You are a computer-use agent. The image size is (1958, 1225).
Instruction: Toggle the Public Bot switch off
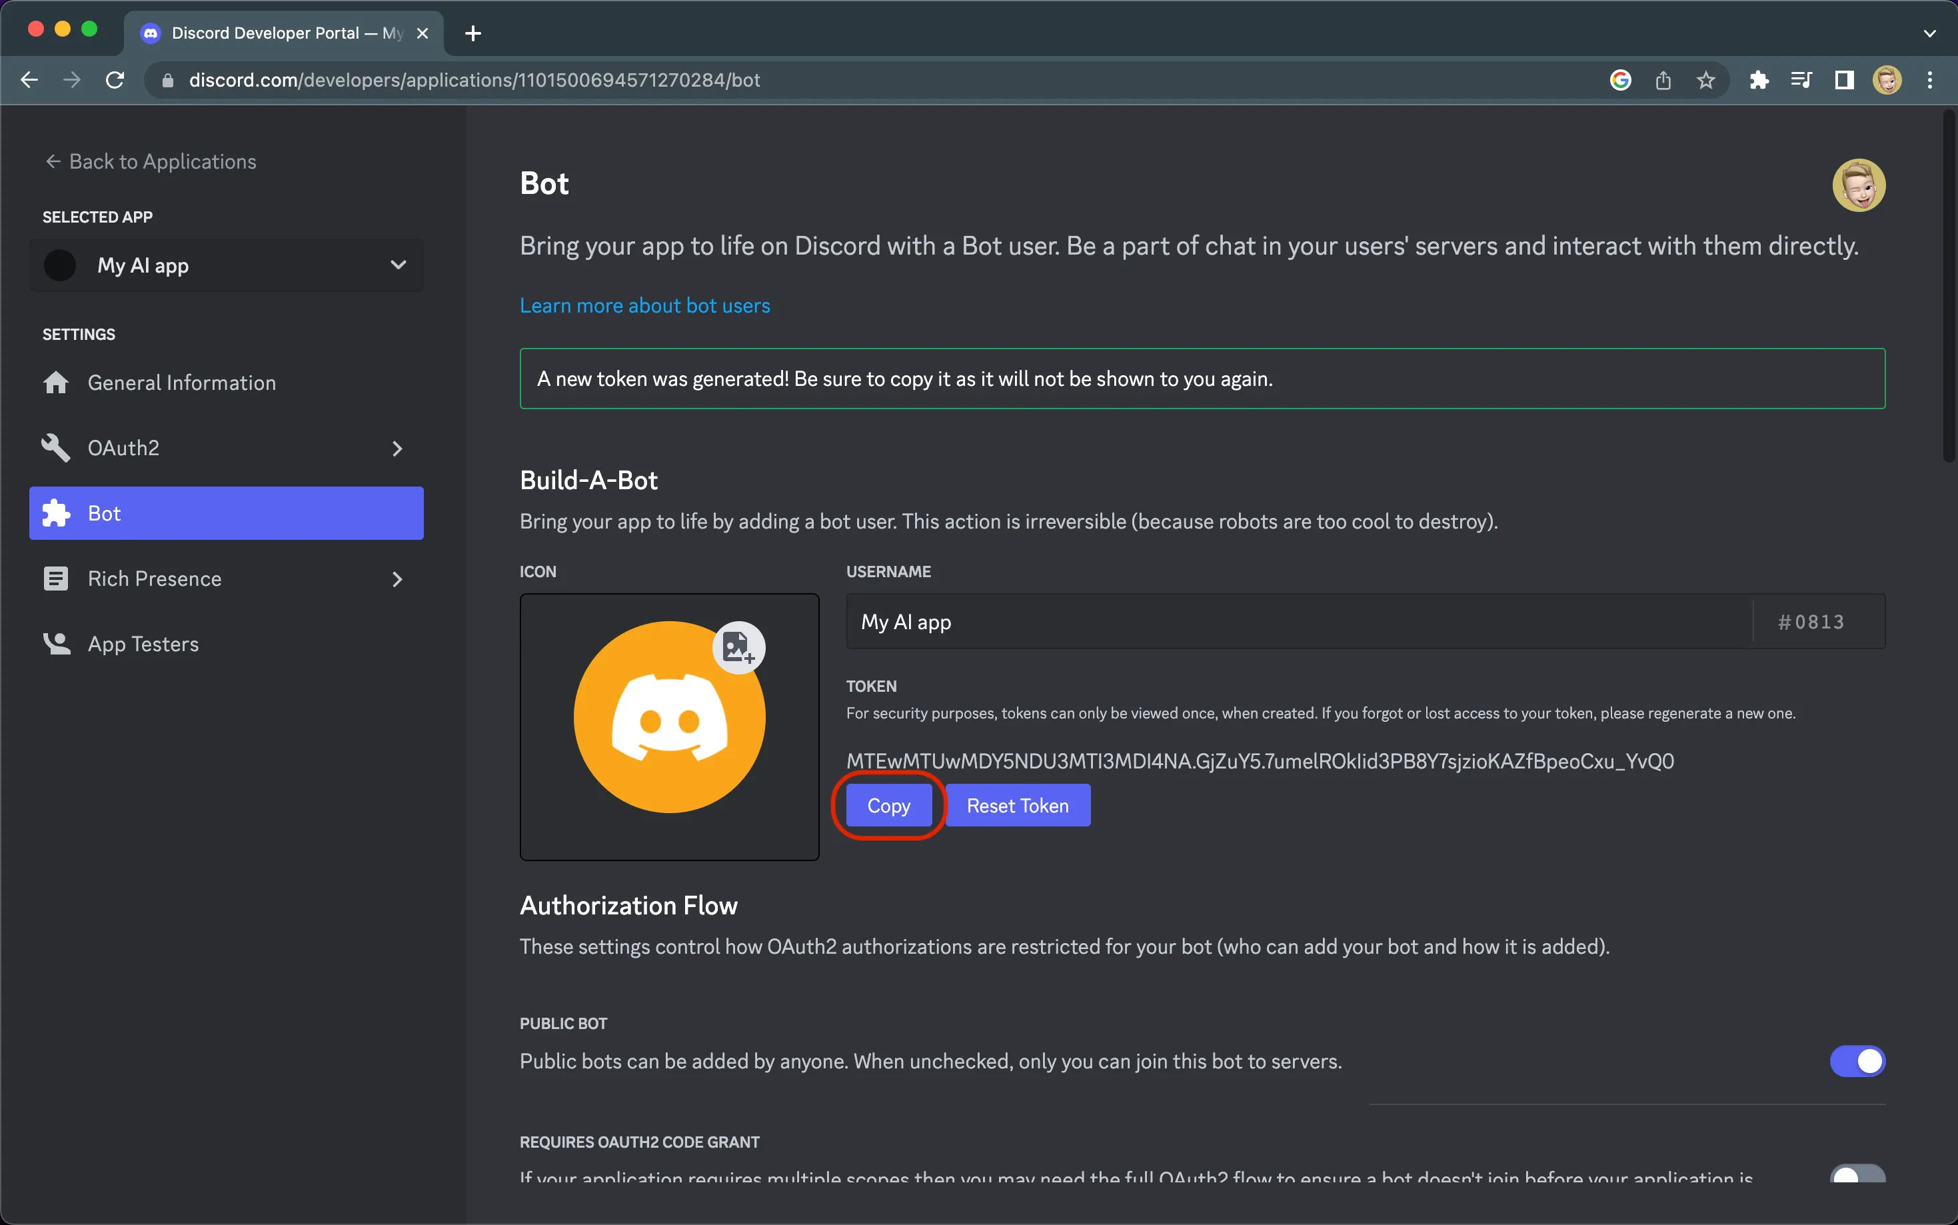coord(1857,1060)
